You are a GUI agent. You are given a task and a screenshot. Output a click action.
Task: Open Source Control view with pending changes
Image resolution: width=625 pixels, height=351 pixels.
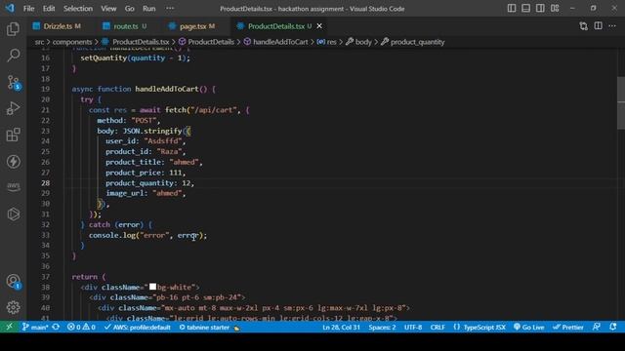pos(13,82)
